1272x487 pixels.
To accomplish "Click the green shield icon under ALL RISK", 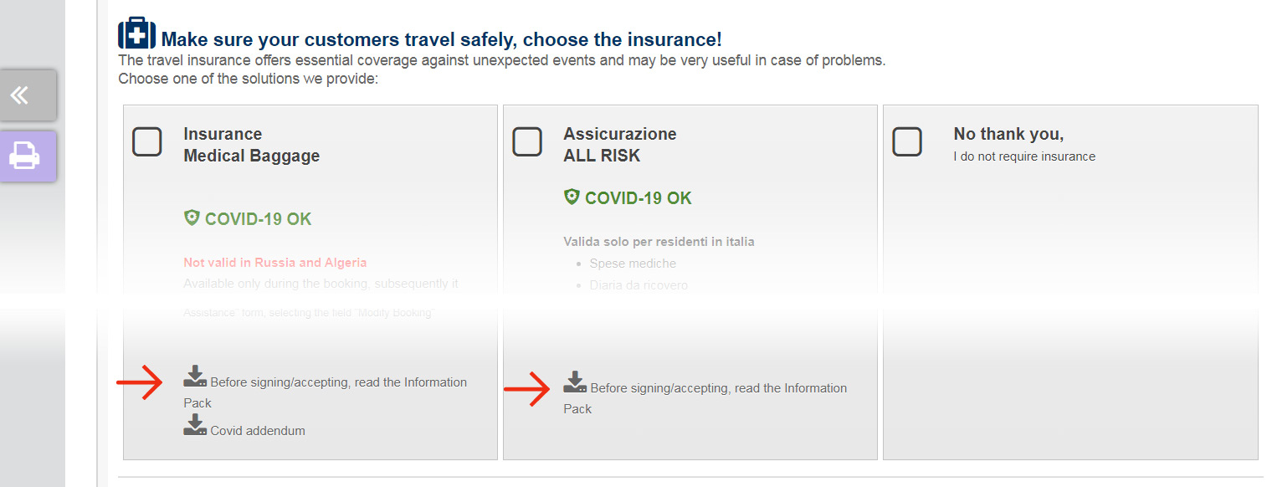I will [x=572, y=197].
